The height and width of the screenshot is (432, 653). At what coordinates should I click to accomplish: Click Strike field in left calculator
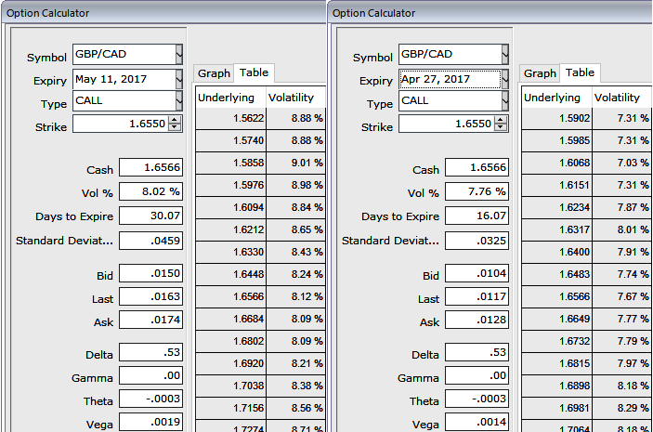pos(121,124)
